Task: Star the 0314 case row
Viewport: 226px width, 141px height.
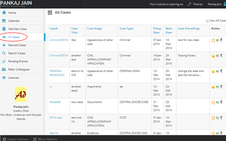Action: [213, 118]
